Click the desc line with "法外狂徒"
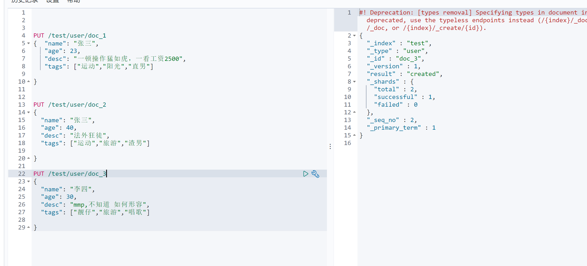587x266 pixels. 75,135
